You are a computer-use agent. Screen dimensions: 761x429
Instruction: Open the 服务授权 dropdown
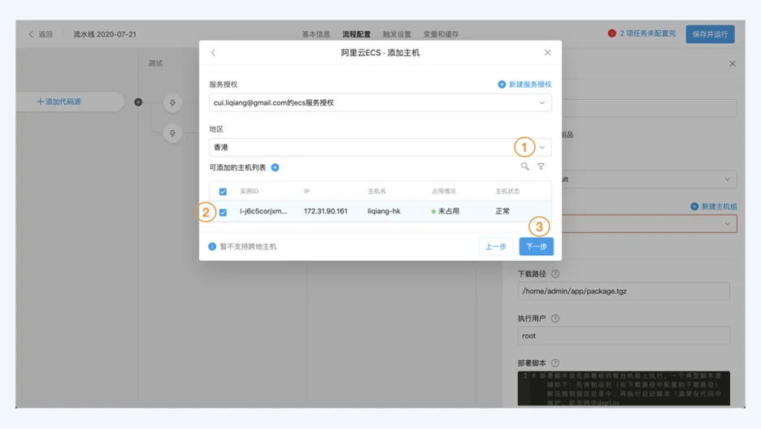coord(380,102)
